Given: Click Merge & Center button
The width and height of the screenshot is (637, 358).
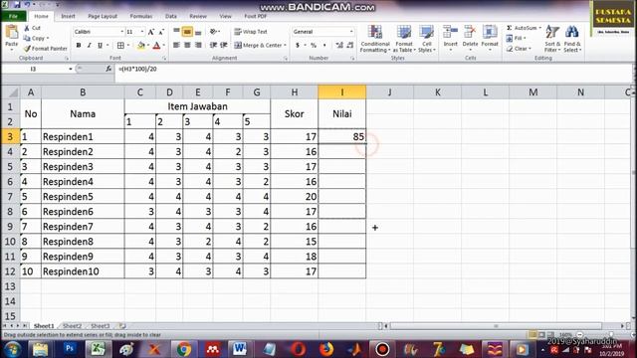Looking at the screenshot, I should point(260,45).
